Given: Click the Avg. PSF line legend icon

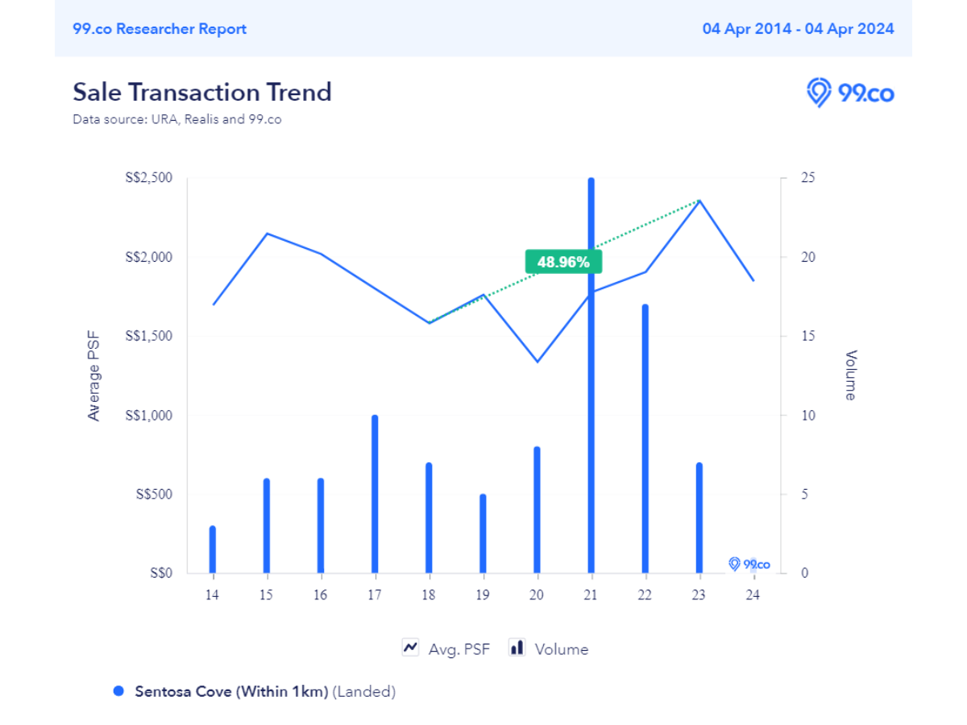Looking at the screenshot, I should click(x=411, y=648).
